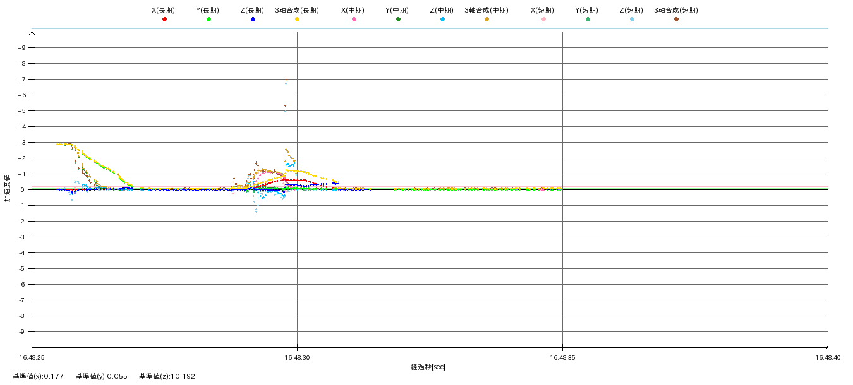Click the 16:48:30 time axis label
853x385 pixels.
[x=297, y=357]
